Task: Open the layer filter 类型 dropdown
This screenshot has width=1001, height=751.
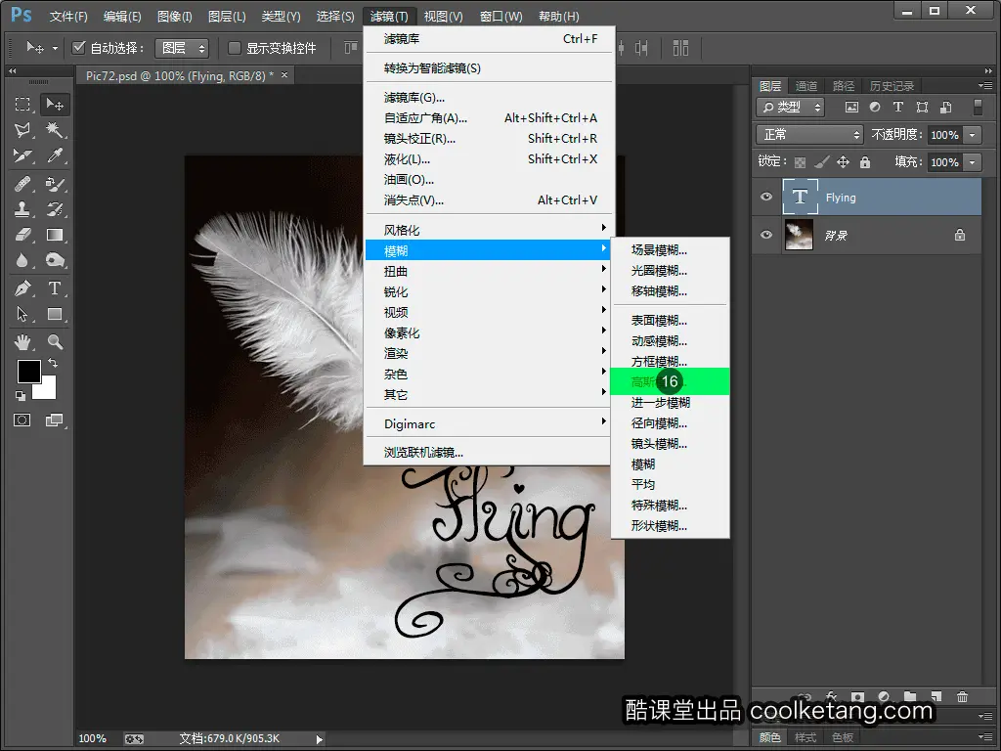Action: pyautogui.click(x=790, y=108)
